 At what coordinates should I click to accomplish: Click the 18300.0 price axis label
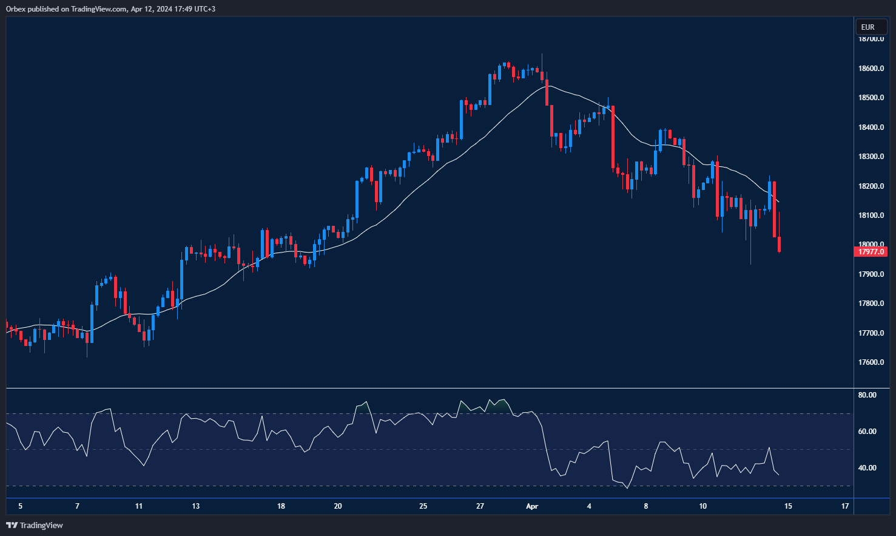pyautogui.click(x=871, y=157)
